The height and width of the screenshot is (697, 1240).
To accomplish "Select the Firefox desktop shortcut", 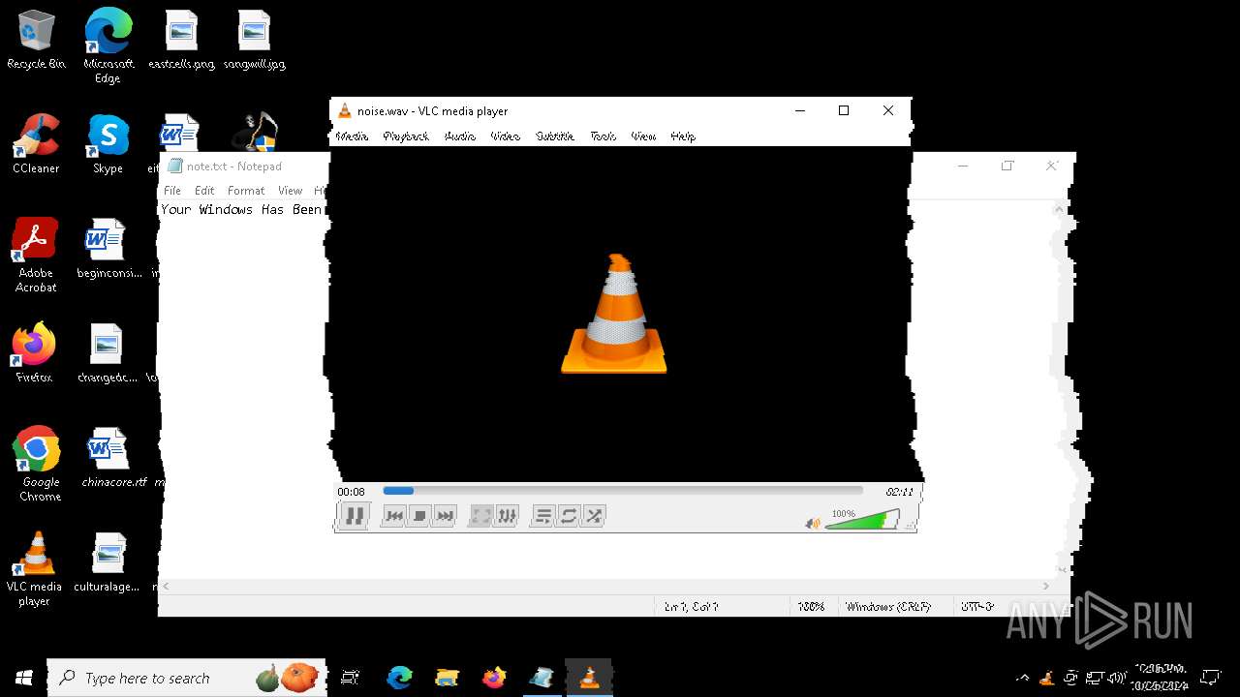I will 34,353.
